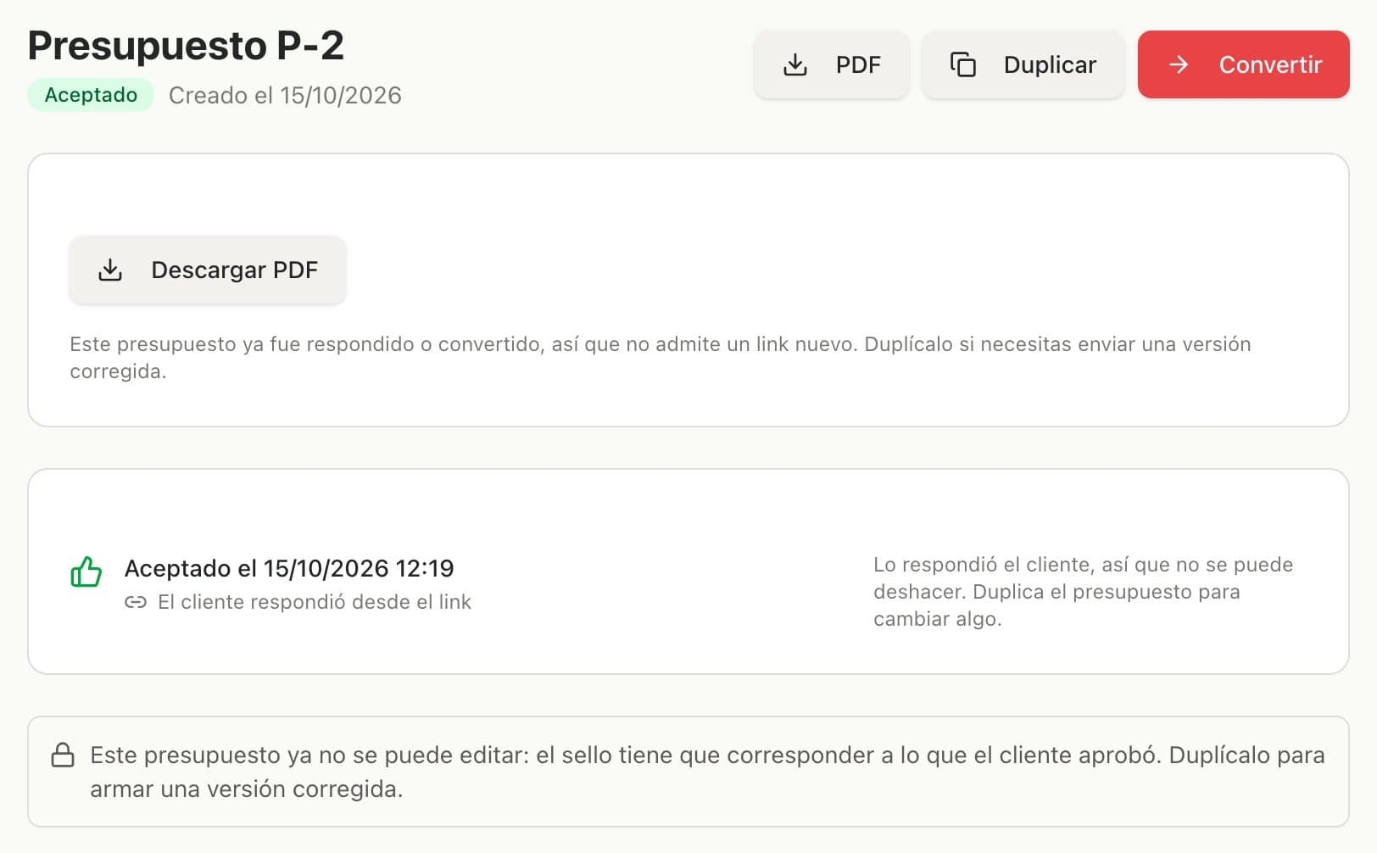Click the red Convertir button
This screenshot has width=1377, height=853.
1243,64
